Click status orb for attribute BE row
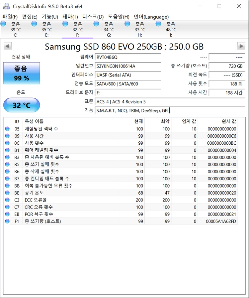Screen dimensions: 249x298 point(7,193)
